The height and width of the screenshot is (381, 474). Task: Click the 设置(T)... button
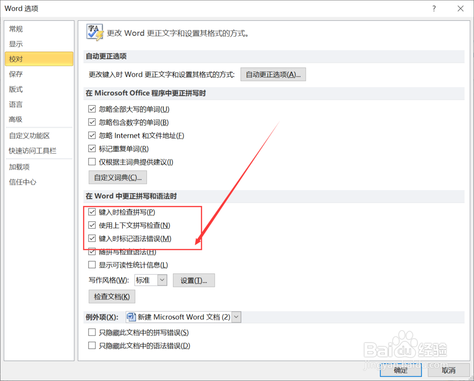point(194,281)
